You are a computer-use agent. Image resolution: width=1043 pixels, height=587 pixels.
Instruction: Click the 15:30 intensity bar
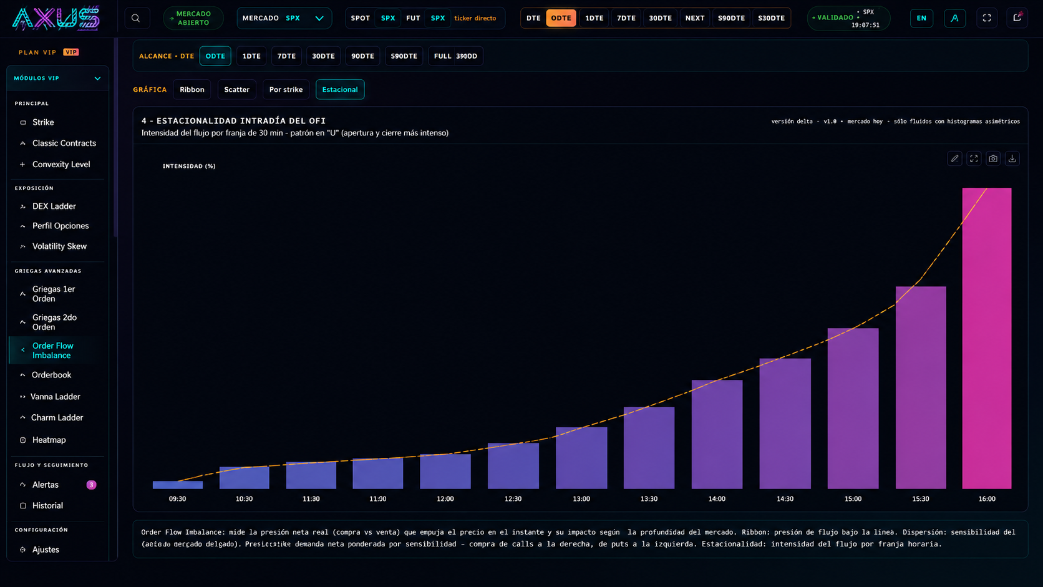pyautogui.click(x=921, y=387)
